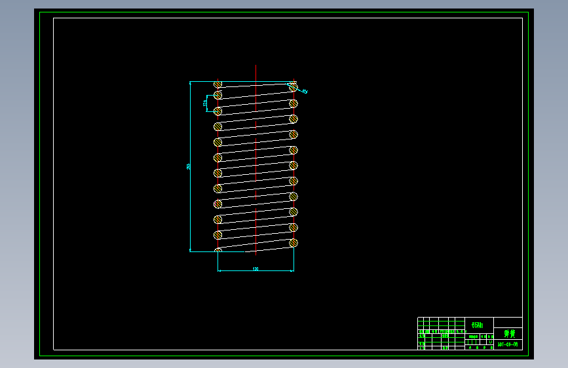Click the red vertical centerline of the spring
The width and height of the screenshot is (568, 368).
tap(256, 160)
